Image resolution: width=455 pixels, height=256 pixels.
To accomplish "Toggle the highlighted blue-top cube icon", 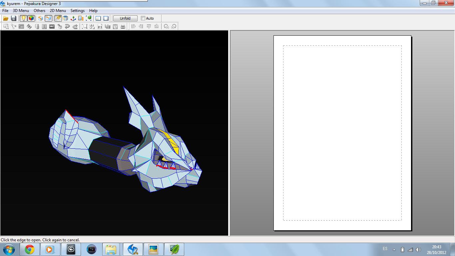I will [x=49, y=18].
